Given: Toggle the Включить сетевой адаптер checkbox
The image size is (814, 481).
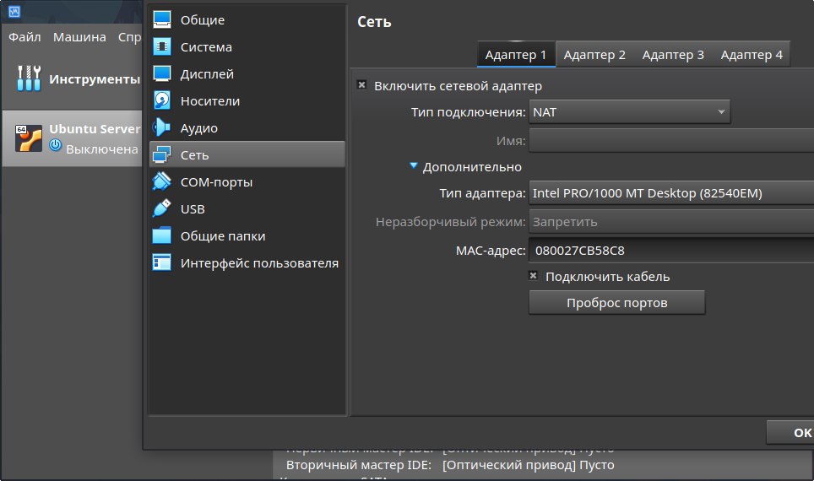Looking at the screenshot, I should tap(362, 86).
